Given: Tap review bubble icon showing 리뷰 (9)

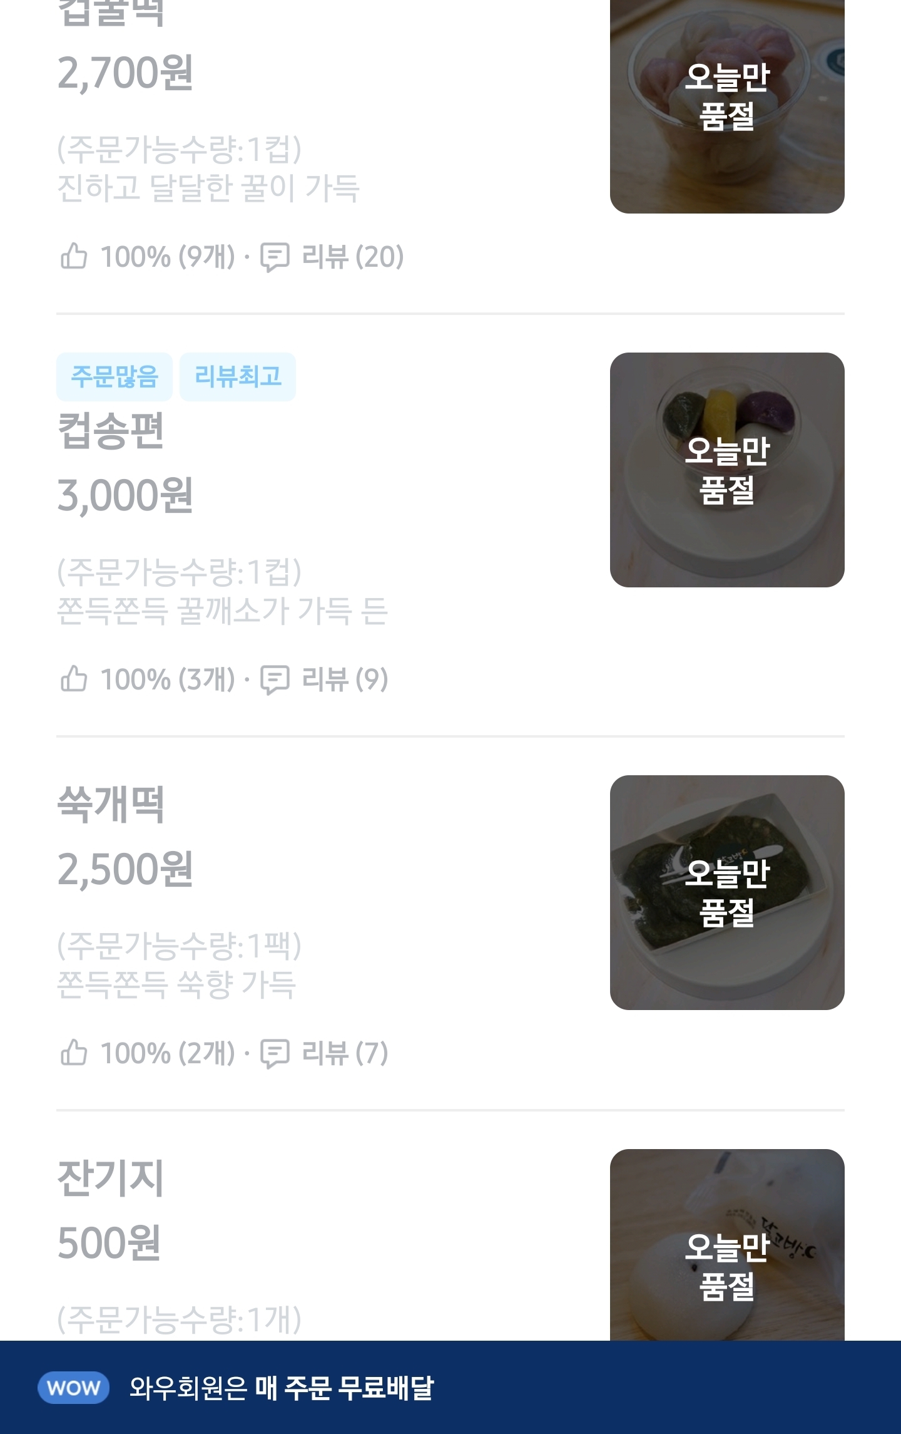Looking at the screenshot, I should click(274, 680).
